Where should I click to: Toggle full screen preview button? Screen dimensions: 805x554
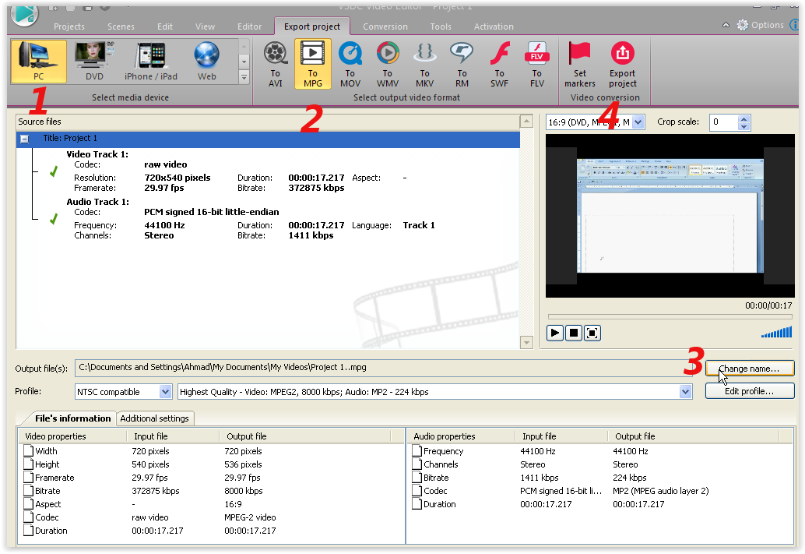click(592, 333)
